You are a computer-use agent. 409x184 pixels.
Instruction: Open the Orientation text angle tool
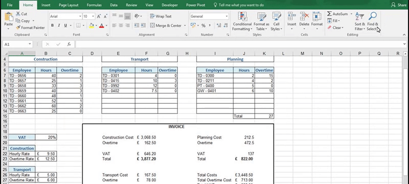pos(137,16)
